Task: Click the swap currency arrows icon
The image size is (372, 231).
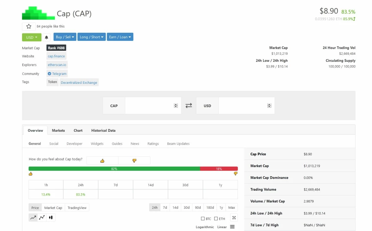Action: click(189, 106)
